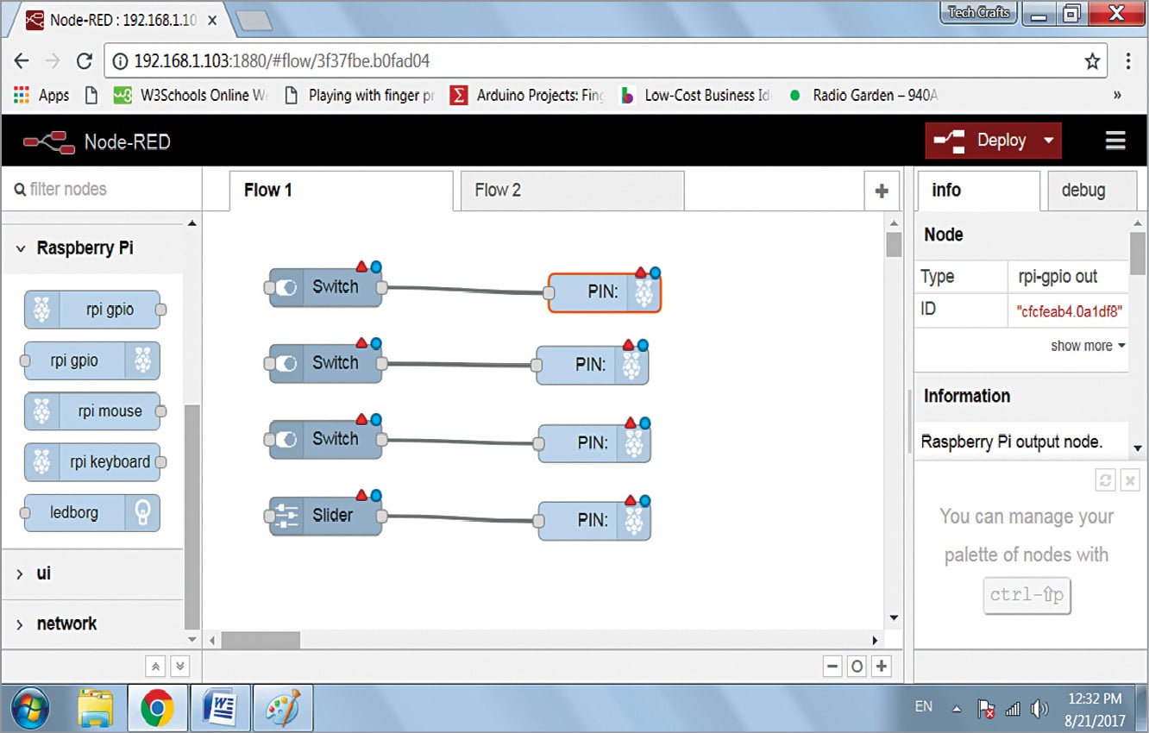
Task: Select the rpi mouse palette node
Action: click(x=92, y=411)
